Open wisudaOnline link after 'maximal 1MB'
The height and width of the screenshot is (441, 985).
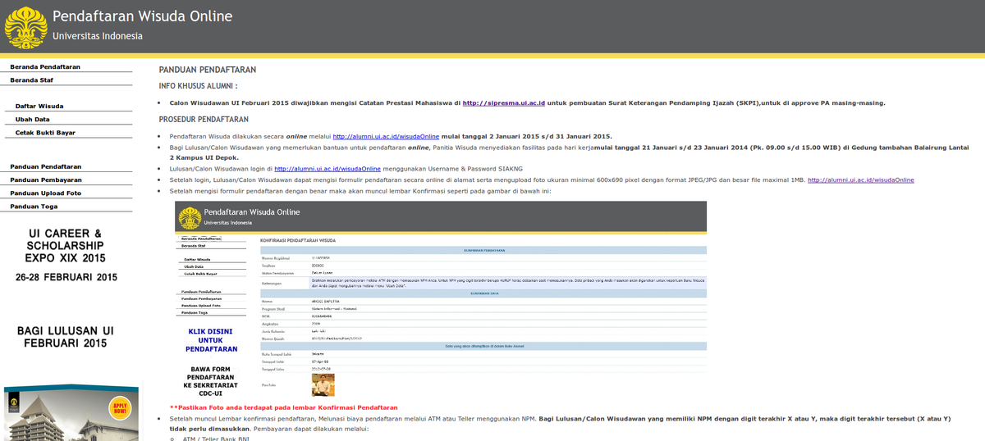[861, 180]
